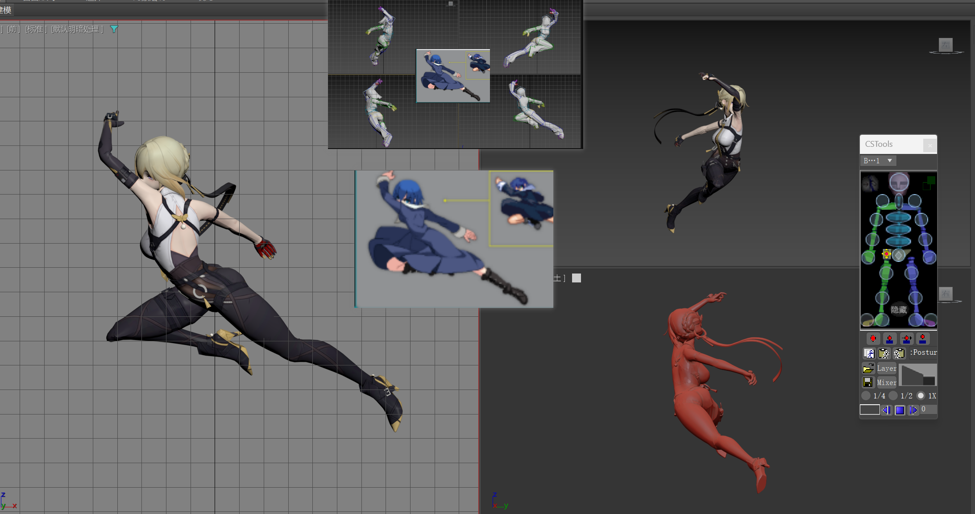Click the Layer button
The height and width of the screenshot is (514, 975).
[886, 368]
